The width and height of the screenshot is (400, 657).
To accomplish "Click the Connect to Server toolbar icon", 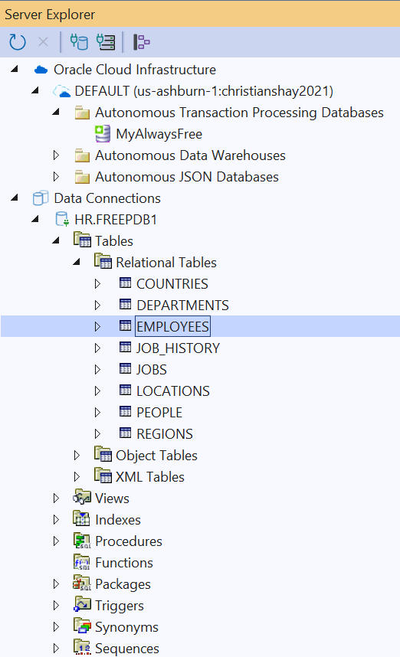I will pyautogui.click(x=106, y=42).
